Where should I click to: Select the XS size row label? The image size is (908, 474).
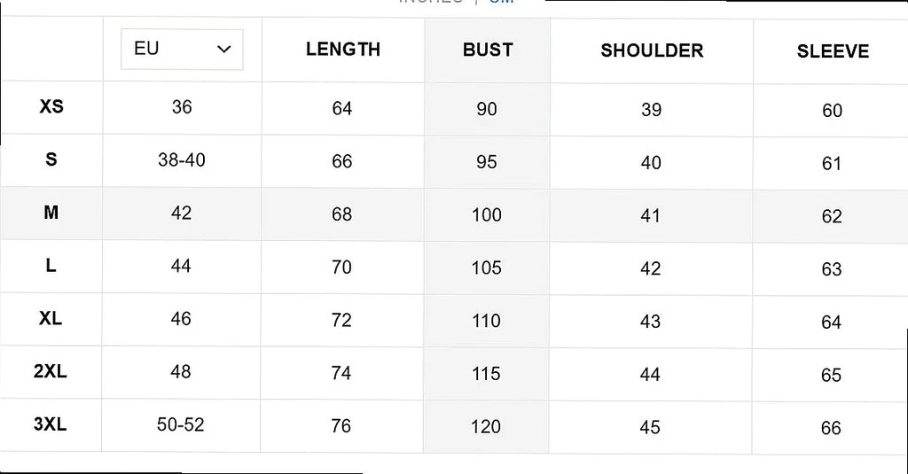click(x=51, y=106)
